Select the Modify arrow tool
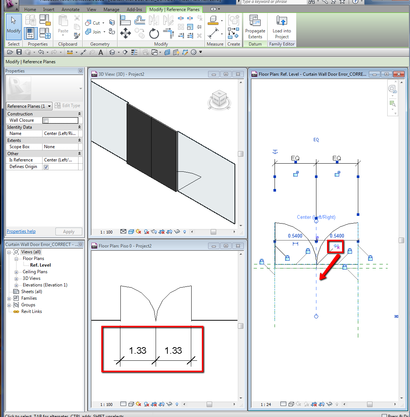 click(x=14, y=26)
